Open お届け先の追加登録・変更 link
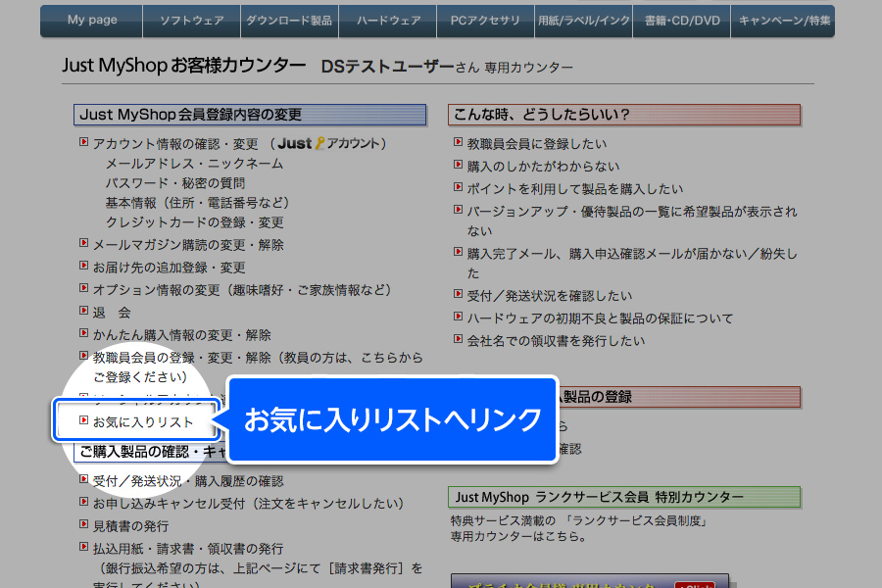The height and width of the screenshot is (588, 882). click(x=169, y=268)
